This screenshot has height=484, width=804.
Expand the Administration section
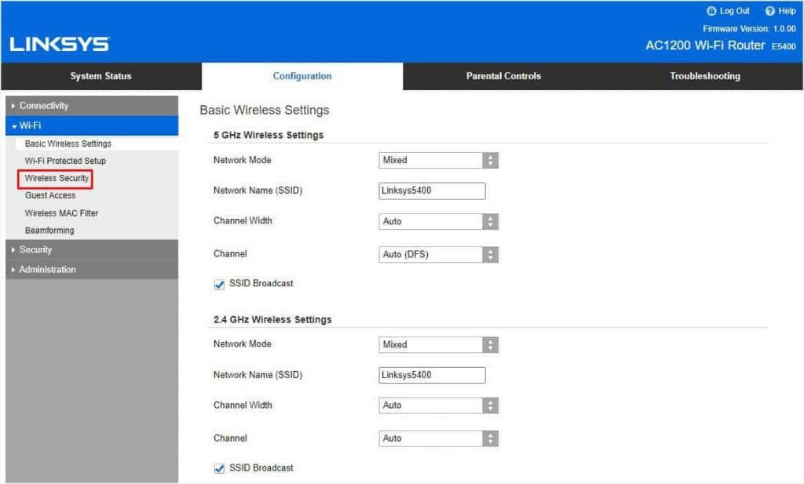tap(46, 269)
